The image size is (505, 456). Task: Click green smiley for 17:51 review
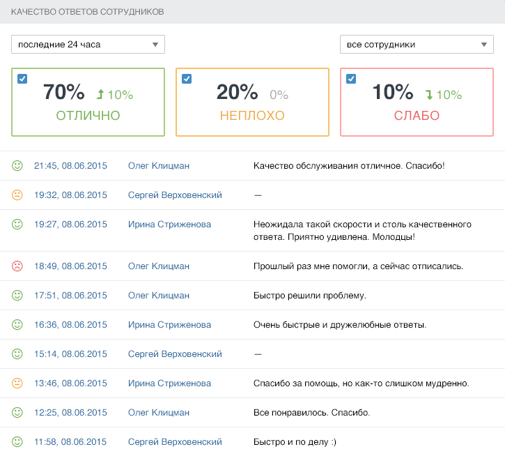tap(17, 296)
